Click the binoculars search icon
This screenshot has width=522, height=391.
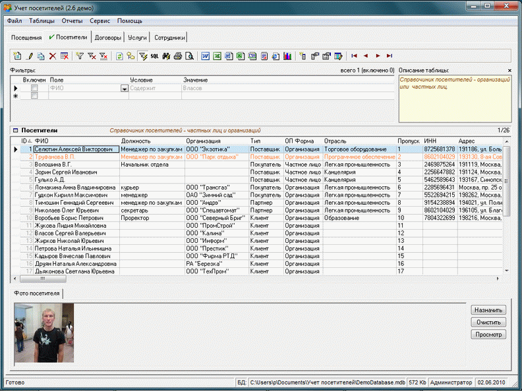pos(166,56)
